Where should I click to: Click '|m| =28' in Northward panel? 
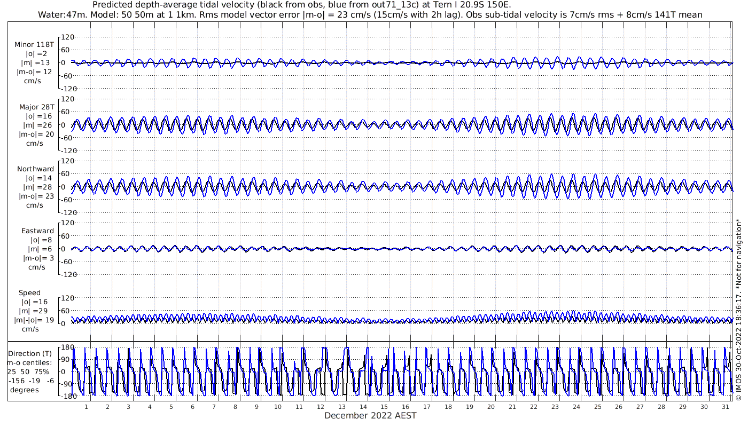point(37,187)
